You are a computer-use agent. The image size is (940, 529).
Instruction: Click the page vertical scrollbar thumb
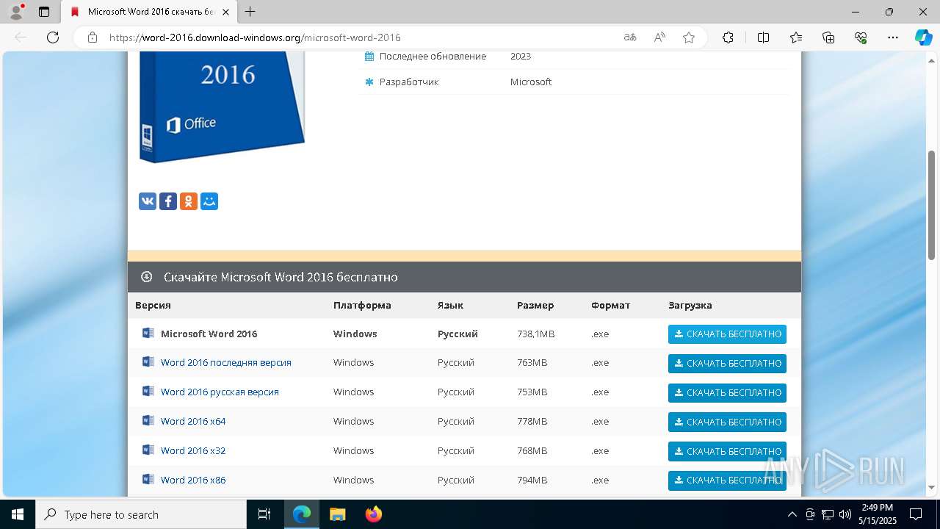click(x=932, y=204)
